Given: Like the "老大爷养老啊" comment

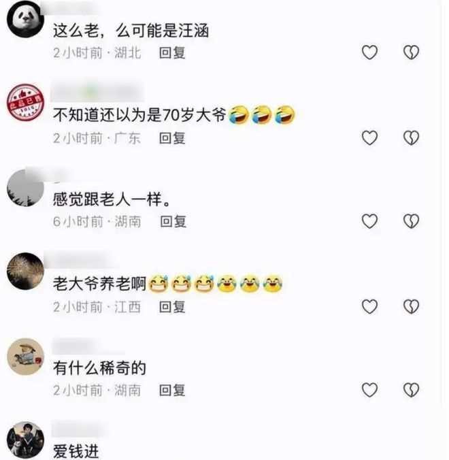Looking at the screenshot, I should (369, 307).
